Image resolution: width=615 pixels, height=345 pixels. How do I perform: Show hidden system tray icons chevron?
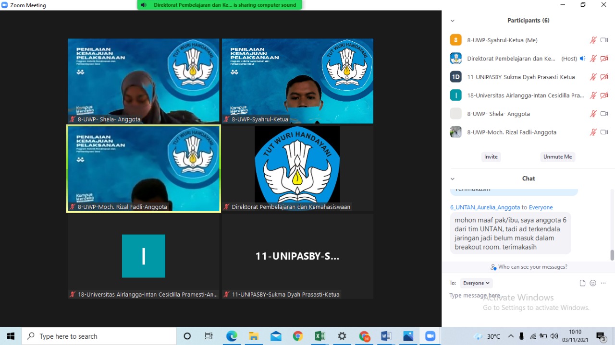point(511,336)
